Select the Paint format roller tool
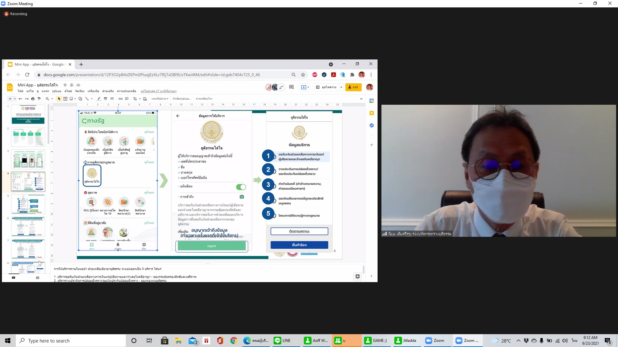618x347 pixels. point(39,99)
